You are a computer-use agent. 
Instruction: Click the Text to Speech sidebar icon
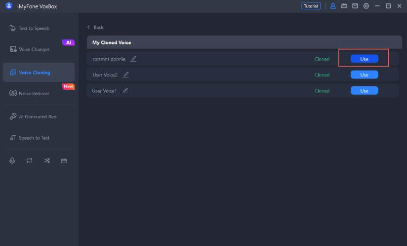[13, 28]
